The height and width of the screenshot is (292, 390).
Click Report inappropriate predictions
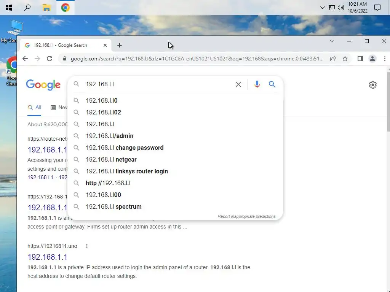[x=246, y=216]
